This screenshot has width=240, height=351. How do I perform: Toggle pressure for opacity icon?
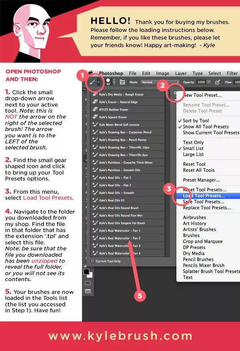click(217, 82)
